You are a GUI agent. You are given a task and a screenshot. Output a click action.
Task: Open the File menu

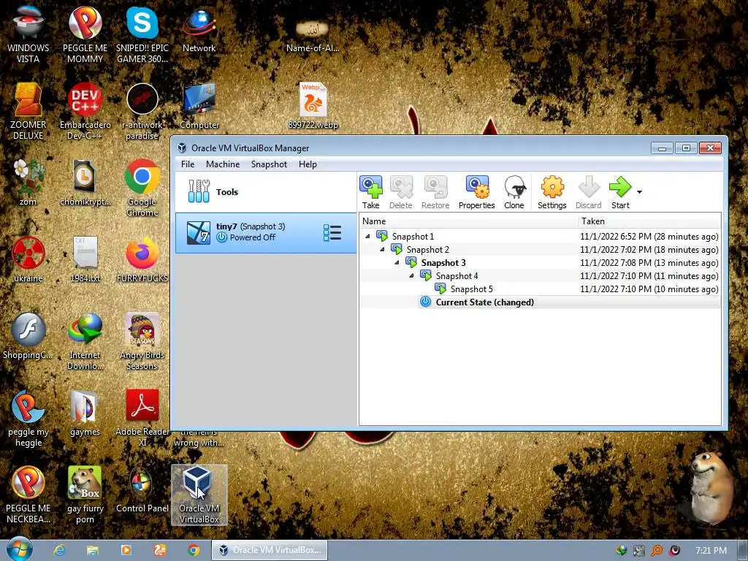pyautogui.click(x=188, y=164)
